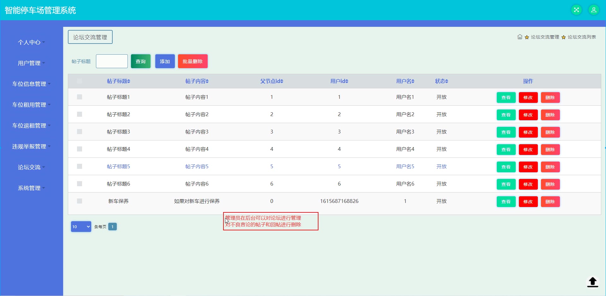Image resolution: width=606 pixels, height=296 pixels.
Task: Click the fullscreen toggle icon in header
Action: tap(576, 10)
